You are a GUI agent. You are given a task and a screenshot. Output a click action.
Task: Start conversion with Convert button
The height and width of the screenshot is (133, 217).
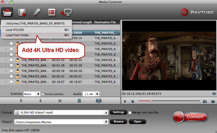(x=190, y=117)
